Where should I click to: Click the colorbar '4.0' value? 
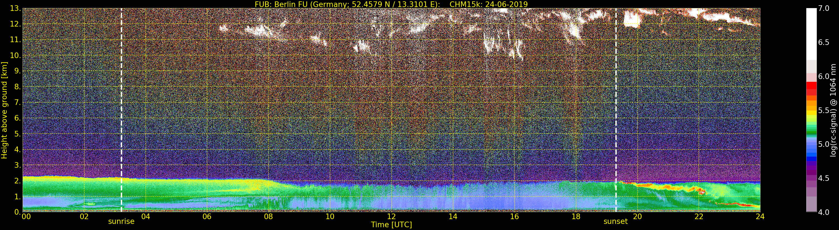(x=824, y=212)
